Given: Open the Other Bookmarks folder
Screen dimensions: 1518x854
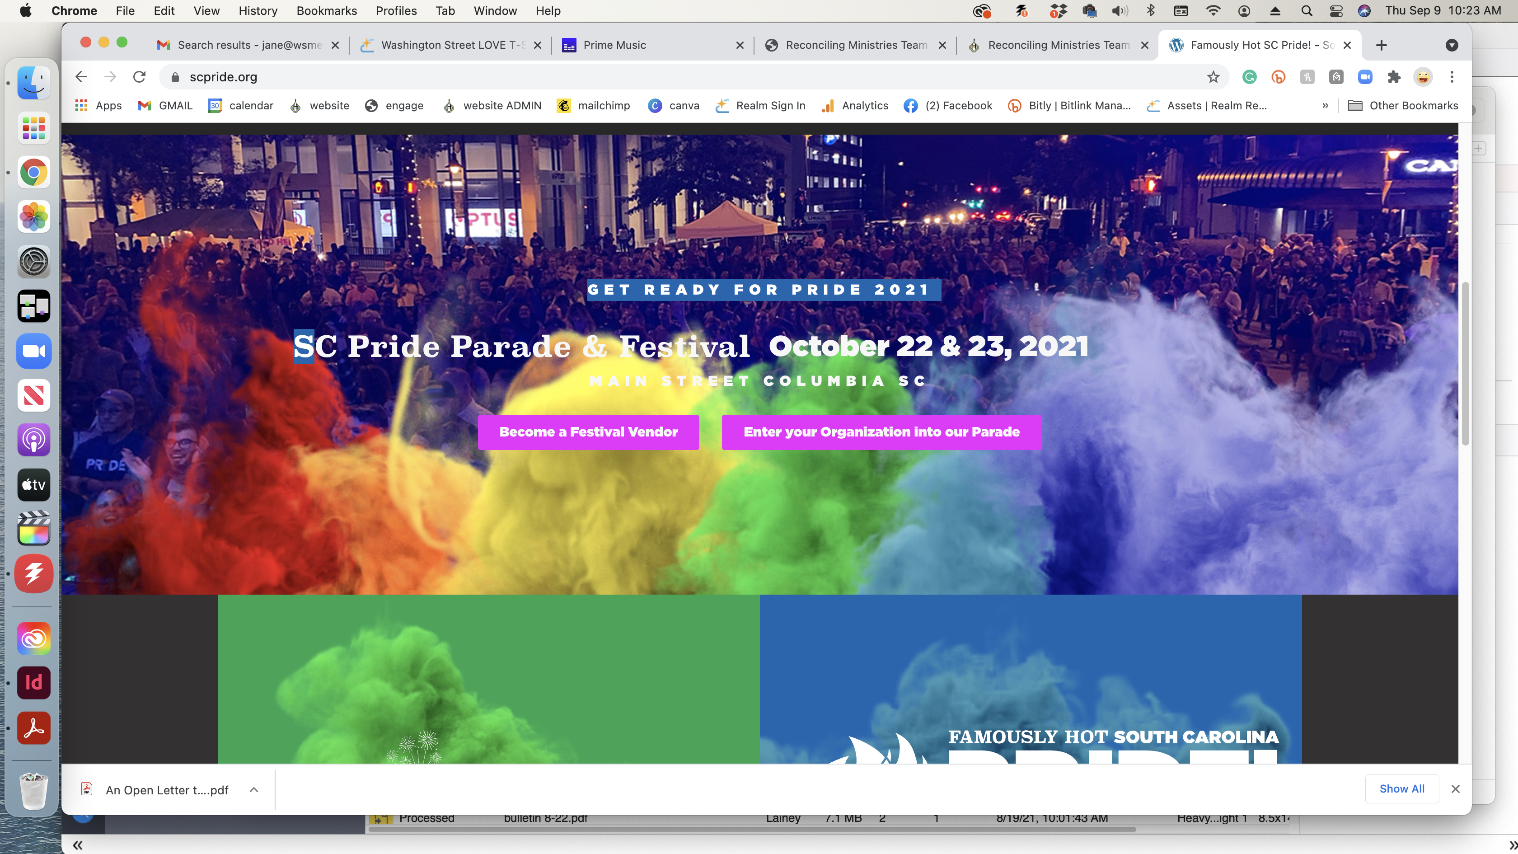Looking at the screenshot, I should (1403, 105).
